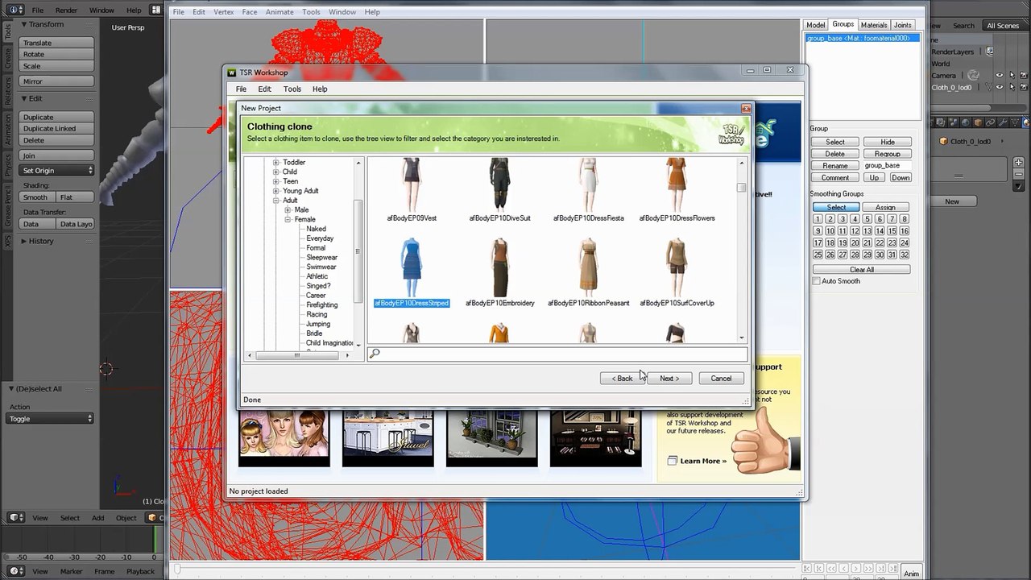Open Blender modifiers wrench icon

point(1003,122)
